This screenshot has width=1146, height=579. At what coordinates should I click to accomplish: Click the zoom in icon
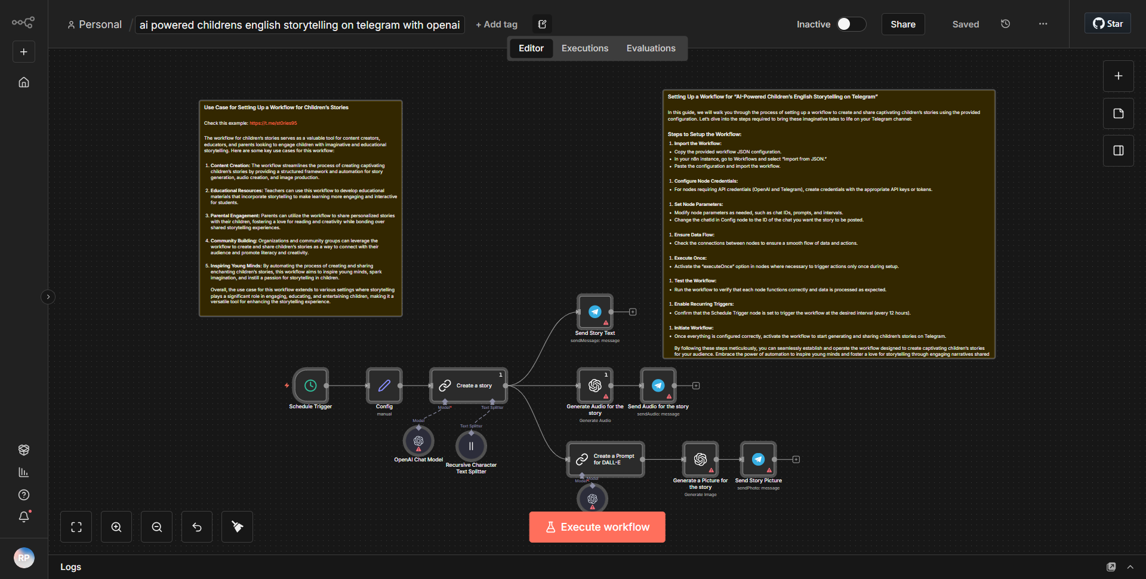tap(116, 527)
